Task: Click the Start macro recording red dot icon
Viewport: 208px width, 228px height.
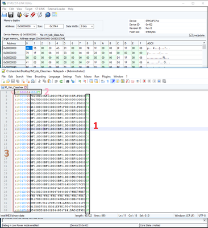Action: [144, 81]
